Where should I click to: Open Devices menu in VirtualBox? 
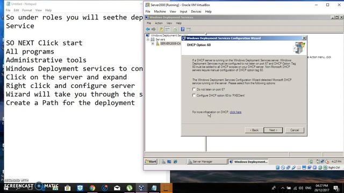pyautogui.click(x=196, y=12)
